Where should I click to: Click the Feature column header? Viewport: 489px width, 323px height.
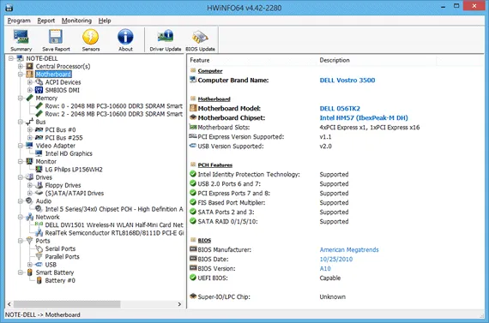(x=252, y=60)
